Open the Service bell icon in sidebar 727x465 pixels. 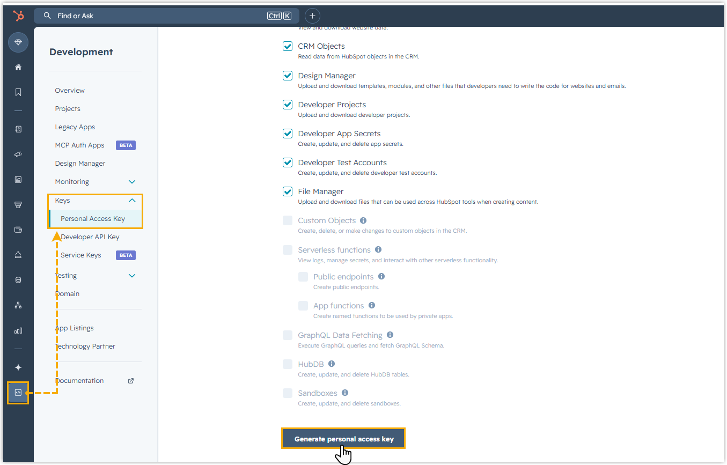click(18, 255)
